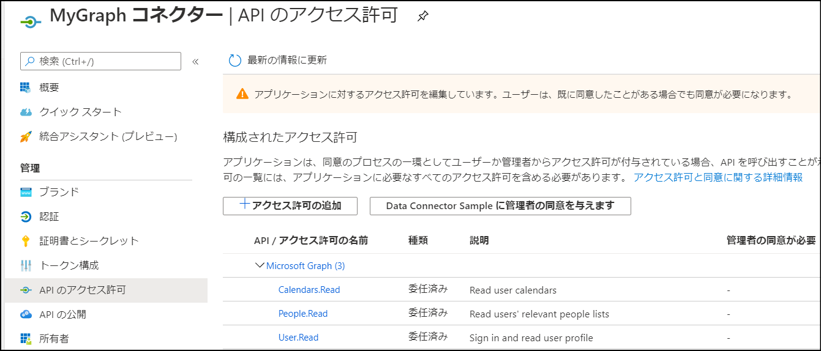Viewport: 821px width, 351px height.
Task: Click the API のアクセス許可 sidebar icon
Action: pos(26,290)
